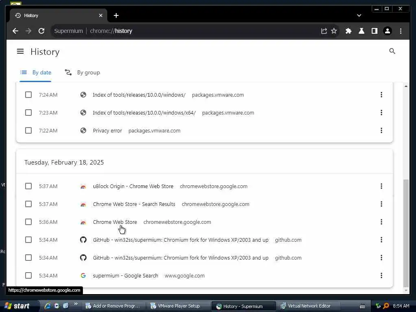The width and height of the screenshot is (416, 312).
Task: Switch to VMware Player Setup taskbar item
Action: click(x=178, y=306)
